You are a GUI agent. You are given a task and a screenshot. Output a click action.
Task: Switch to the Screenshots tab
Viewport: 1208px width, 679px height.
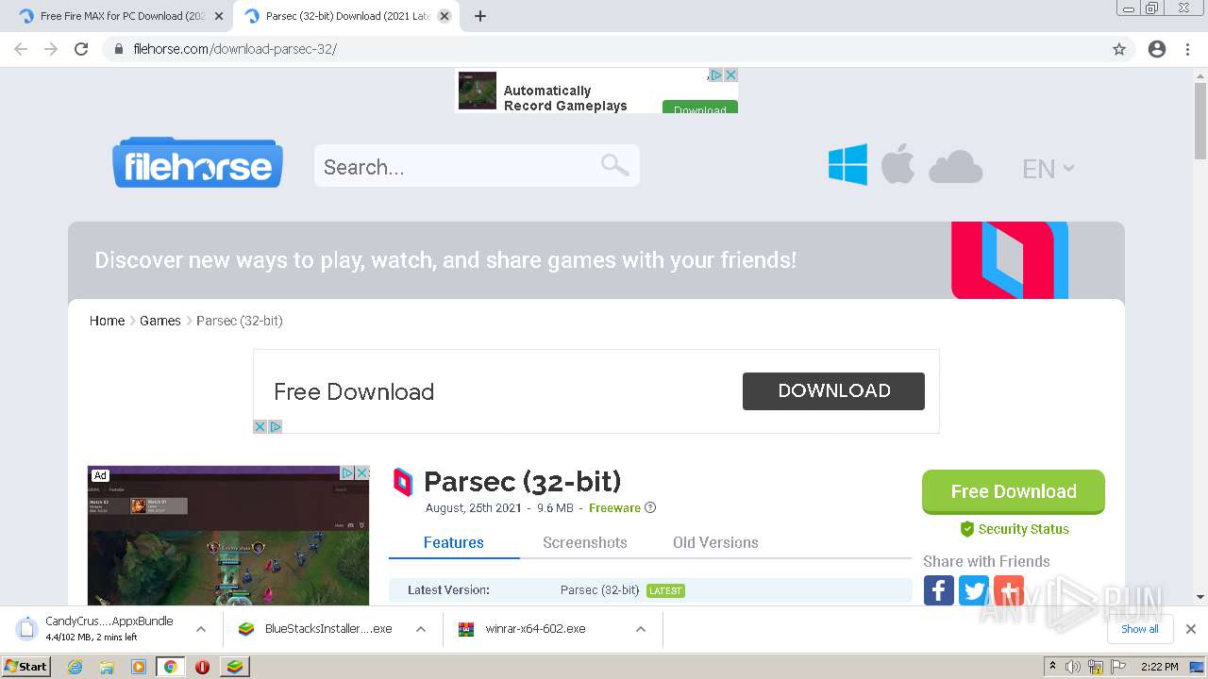(585, 542)
